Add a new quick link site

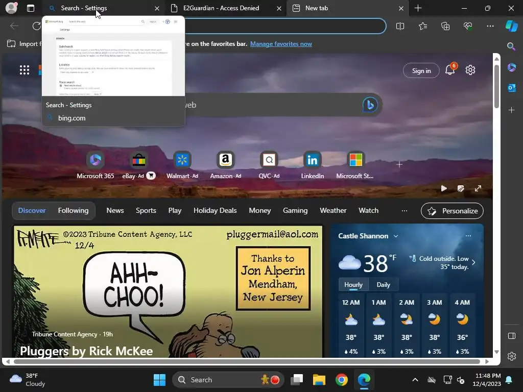tap(399, 164)
